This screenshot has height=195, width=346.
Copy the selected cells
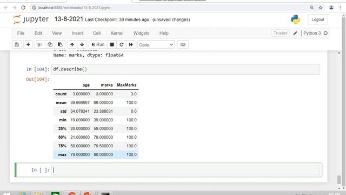click(50, 44)
